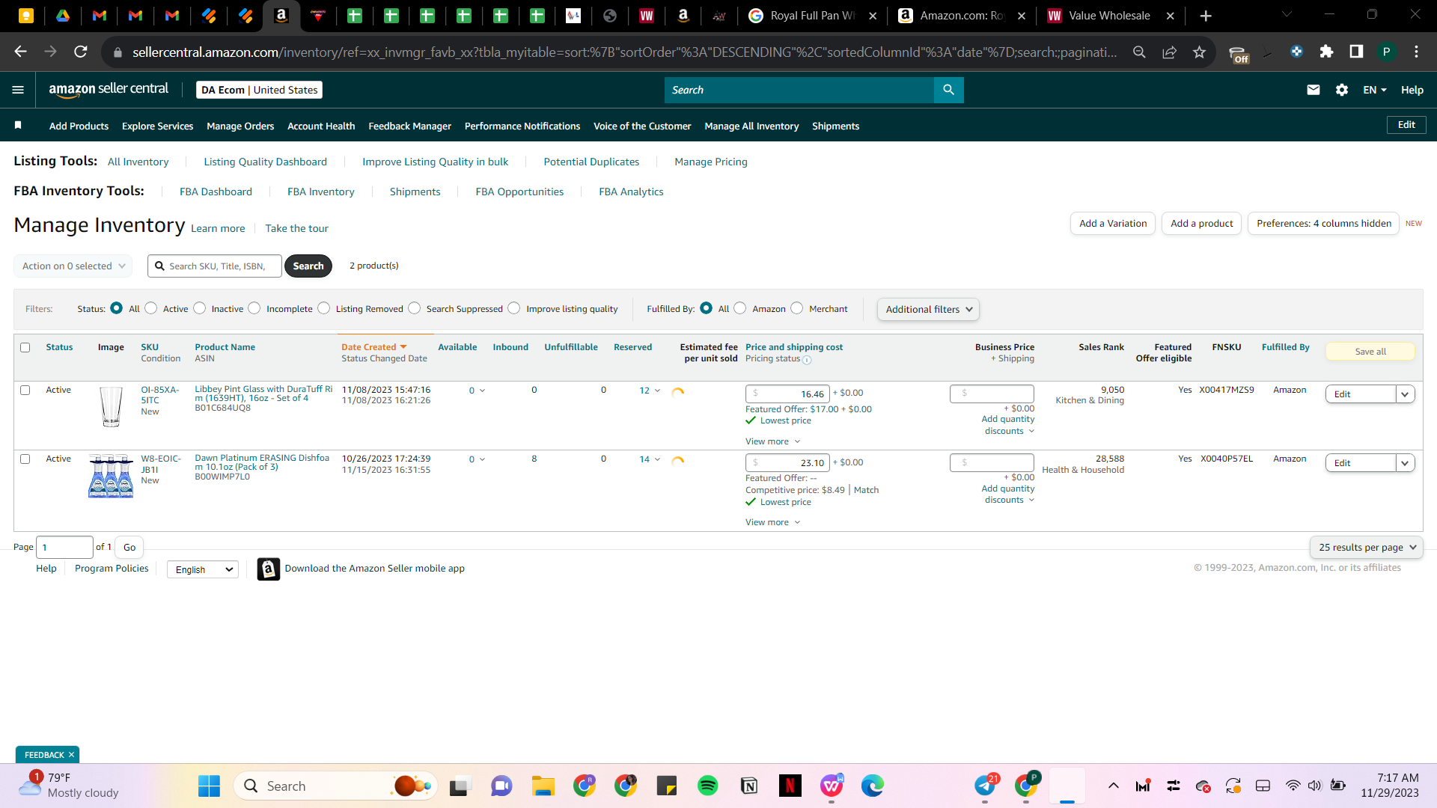Open Feedback Manager in the nav bar
The image size is (1437, 808).
point(409,126)
